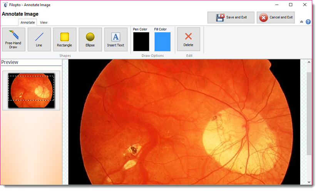This screenshot has height=191, width=318.
Task: Open the Pen Color picker
Action: (141, 42)
